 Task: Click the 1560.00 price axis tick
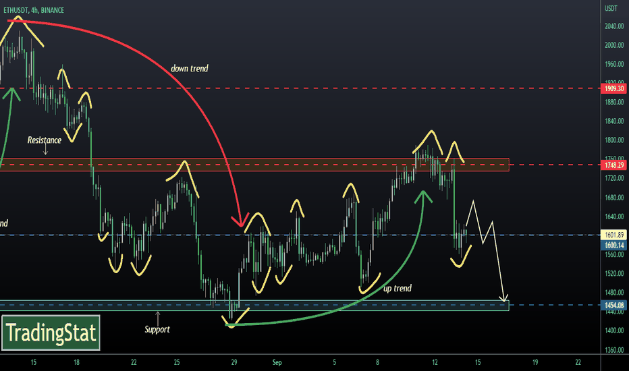coord(614,254)
